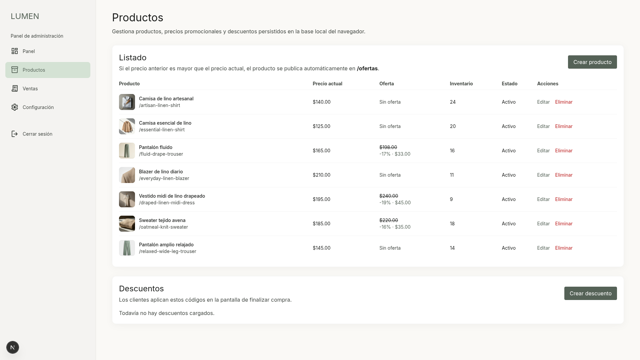Click the Productos archive box icon
This screenshot has height=360, width=640.
[15, 70]
